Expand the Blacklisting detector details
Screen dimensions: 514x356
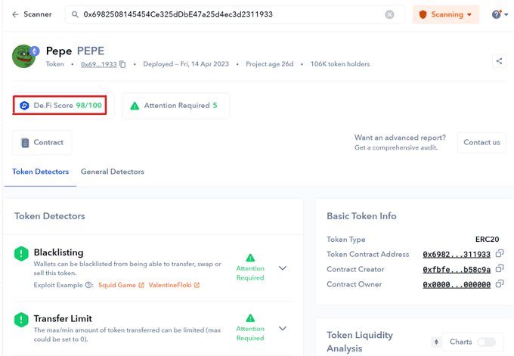(x=283, y=268)
